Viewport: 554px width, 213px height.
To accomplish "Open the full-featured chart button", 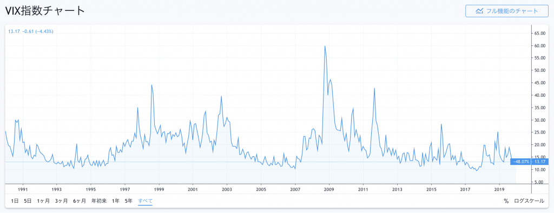I will pyautogui.click(x=506, y=11).
